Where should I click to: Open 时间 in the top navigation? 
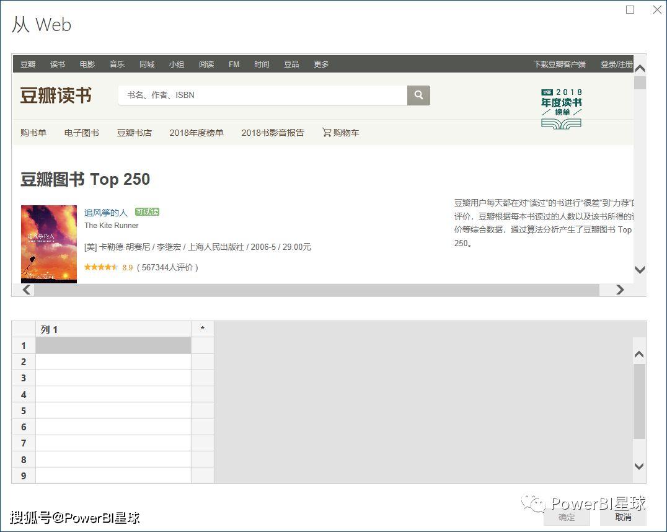tap(262, 64)
